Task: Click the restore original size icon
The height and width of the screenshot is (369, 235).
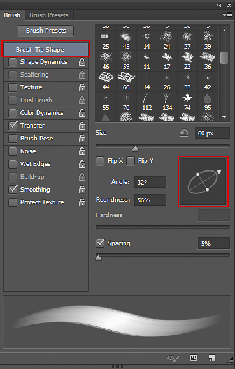Action: (184, 133)
